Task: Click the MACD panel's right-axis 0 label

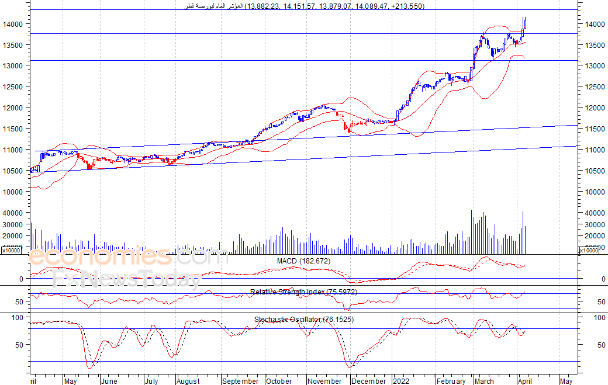Action: coord(603,279)
